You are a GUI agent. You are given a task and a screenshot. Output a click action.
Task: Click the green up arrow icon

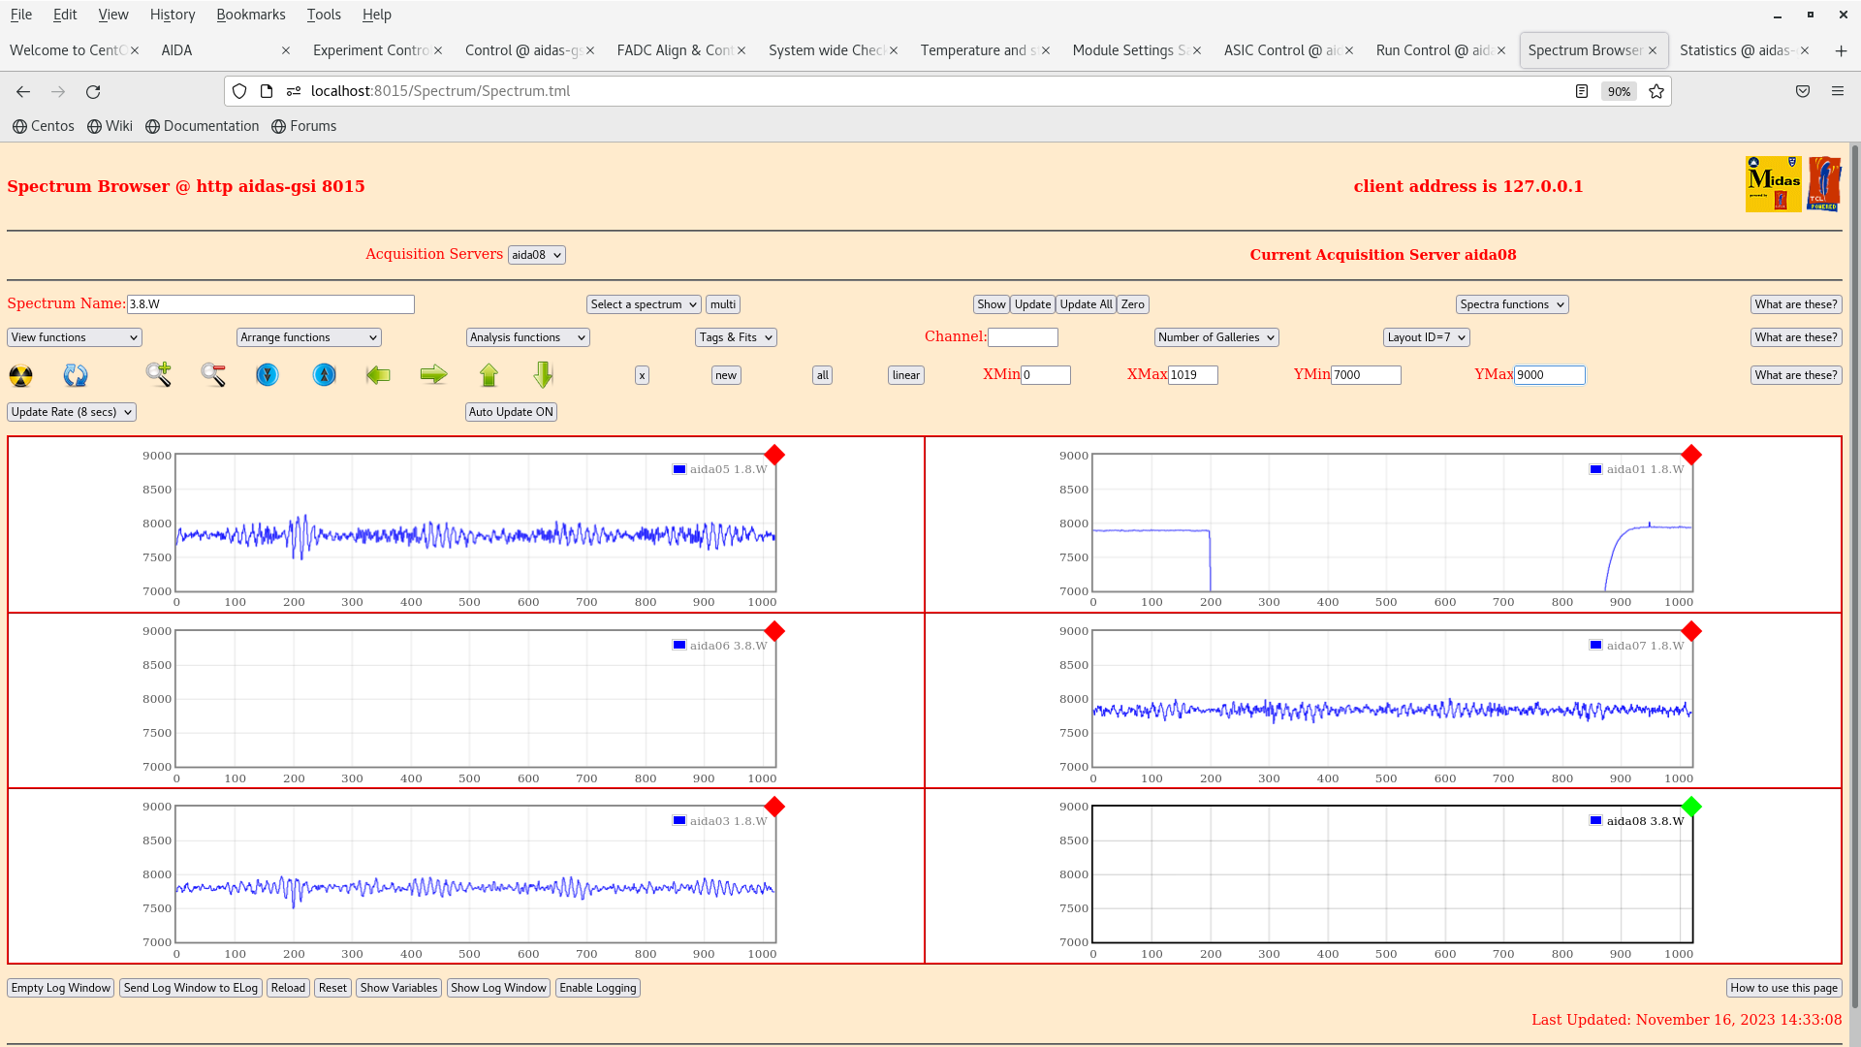[x=489, y=375]
